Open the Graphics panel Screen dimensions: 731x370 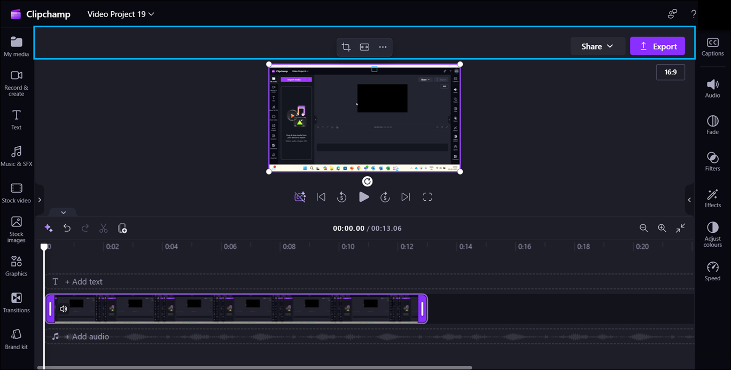coord(16,266)
